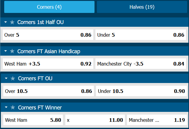Collapse Corners FT Asian Handicap arrow

[x=6, y=51]
